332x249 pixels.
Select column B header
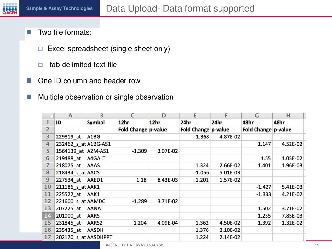[x=101, y=116]
